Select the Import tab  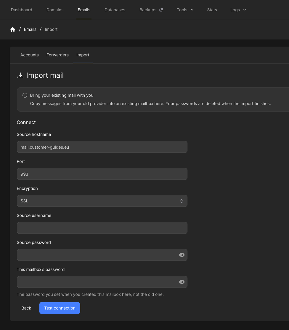point(83,55)
